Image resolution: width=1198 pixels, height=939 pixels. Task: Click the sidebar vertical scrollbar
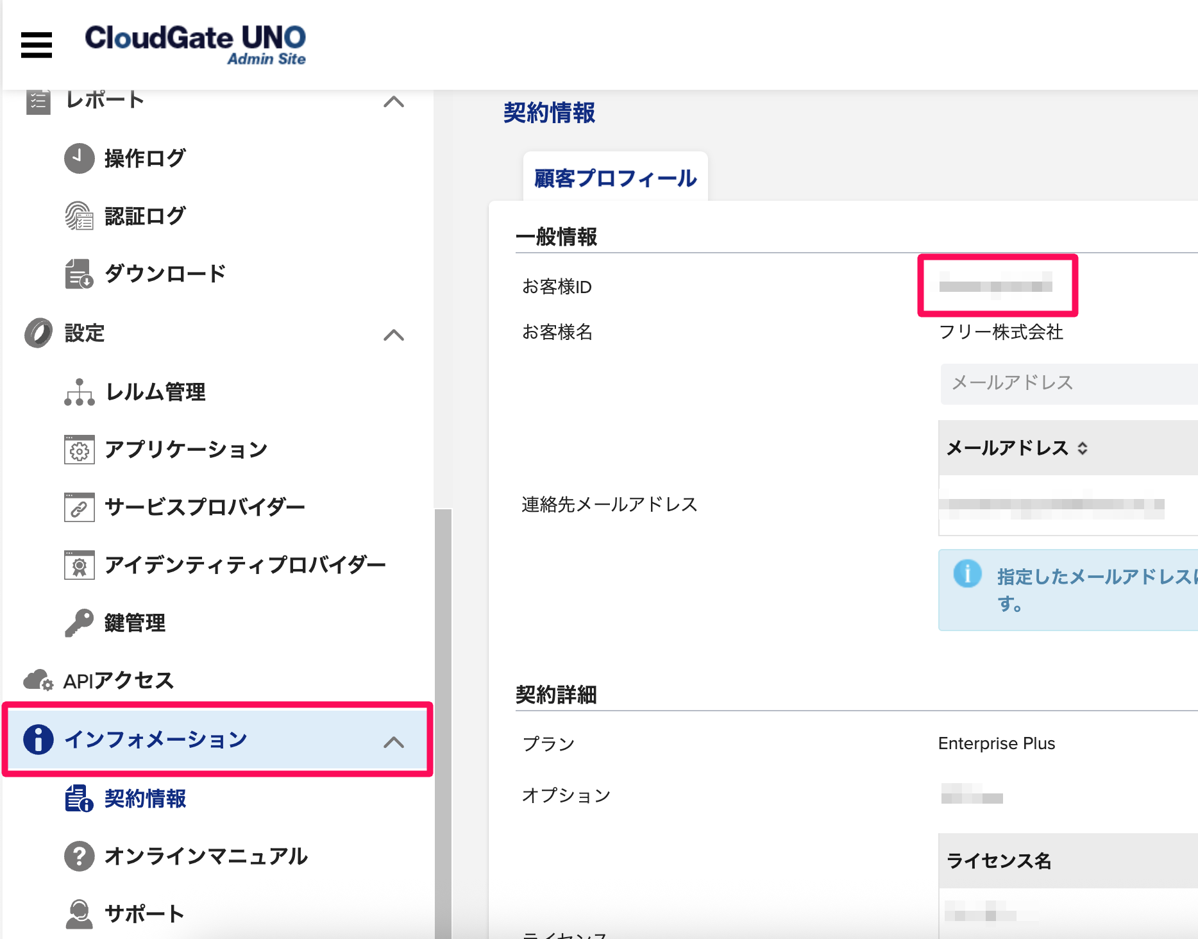[x=443, y=723]
